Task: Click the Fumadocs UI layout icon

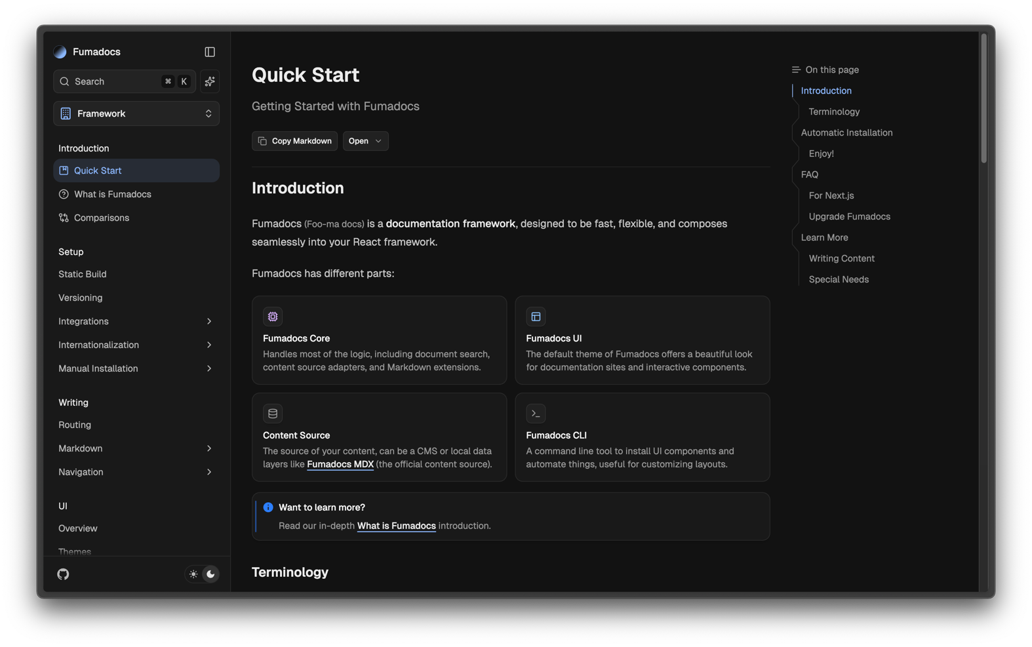Action: [x=536, y=317]
